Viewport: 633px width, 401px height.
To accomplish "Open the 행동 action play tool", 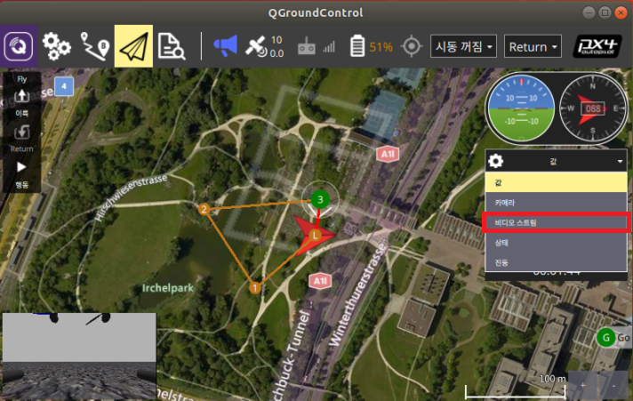I will (x=22, y=174).
